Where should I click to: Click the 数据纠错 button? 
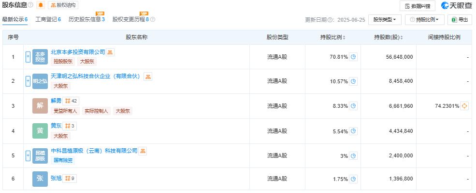pyautogui.click(x=418, y=6)
